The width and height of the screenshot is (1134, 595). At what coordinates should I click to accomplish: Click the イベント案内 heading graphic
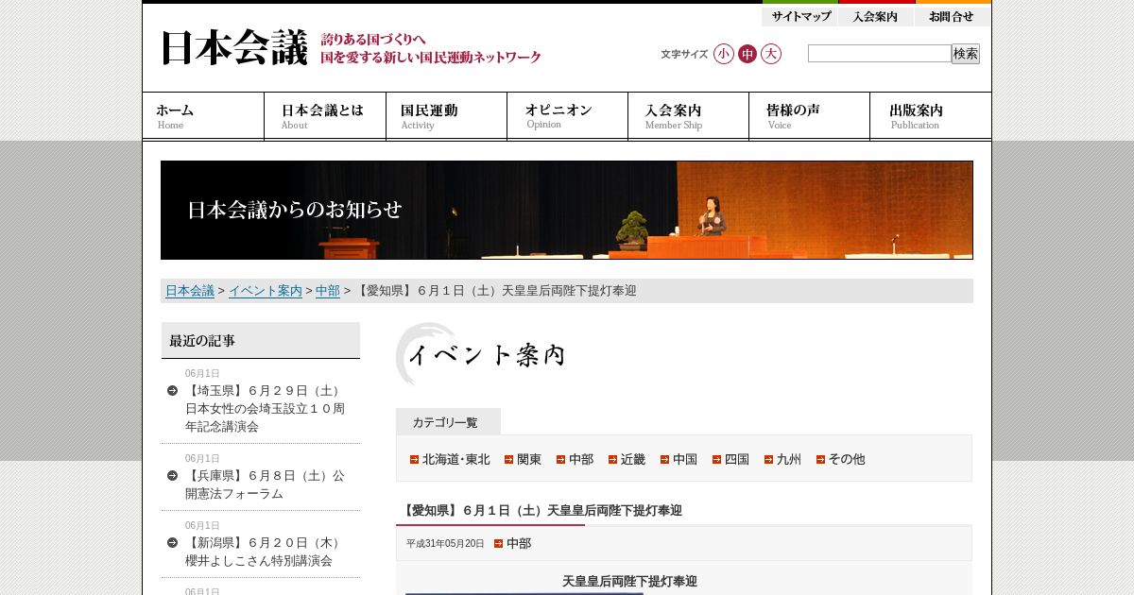tap(481, 354)
